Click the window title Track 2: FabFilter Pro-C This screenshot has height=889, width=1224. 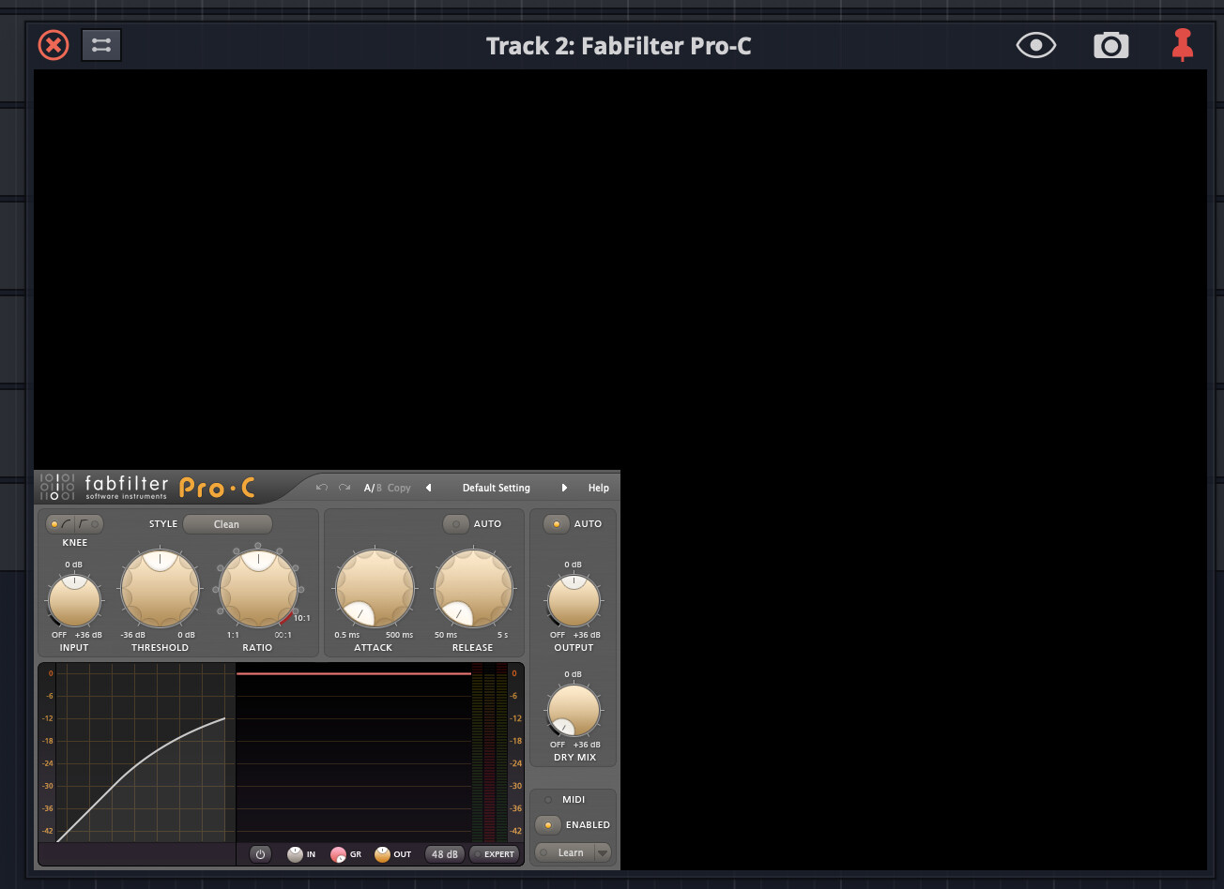619,46
